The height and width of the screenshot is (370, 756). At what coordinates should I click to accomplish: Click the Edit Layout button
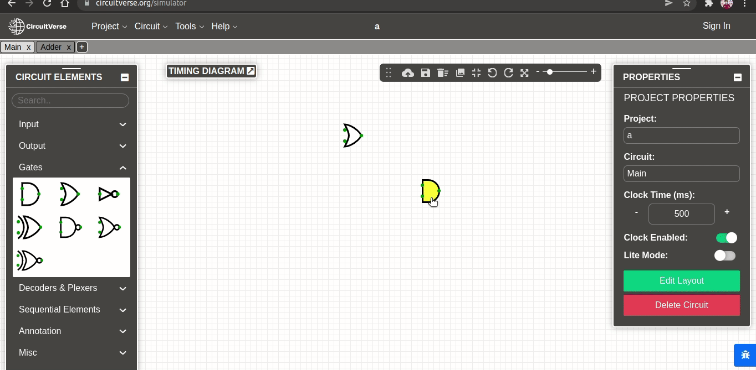pos(681,281)
